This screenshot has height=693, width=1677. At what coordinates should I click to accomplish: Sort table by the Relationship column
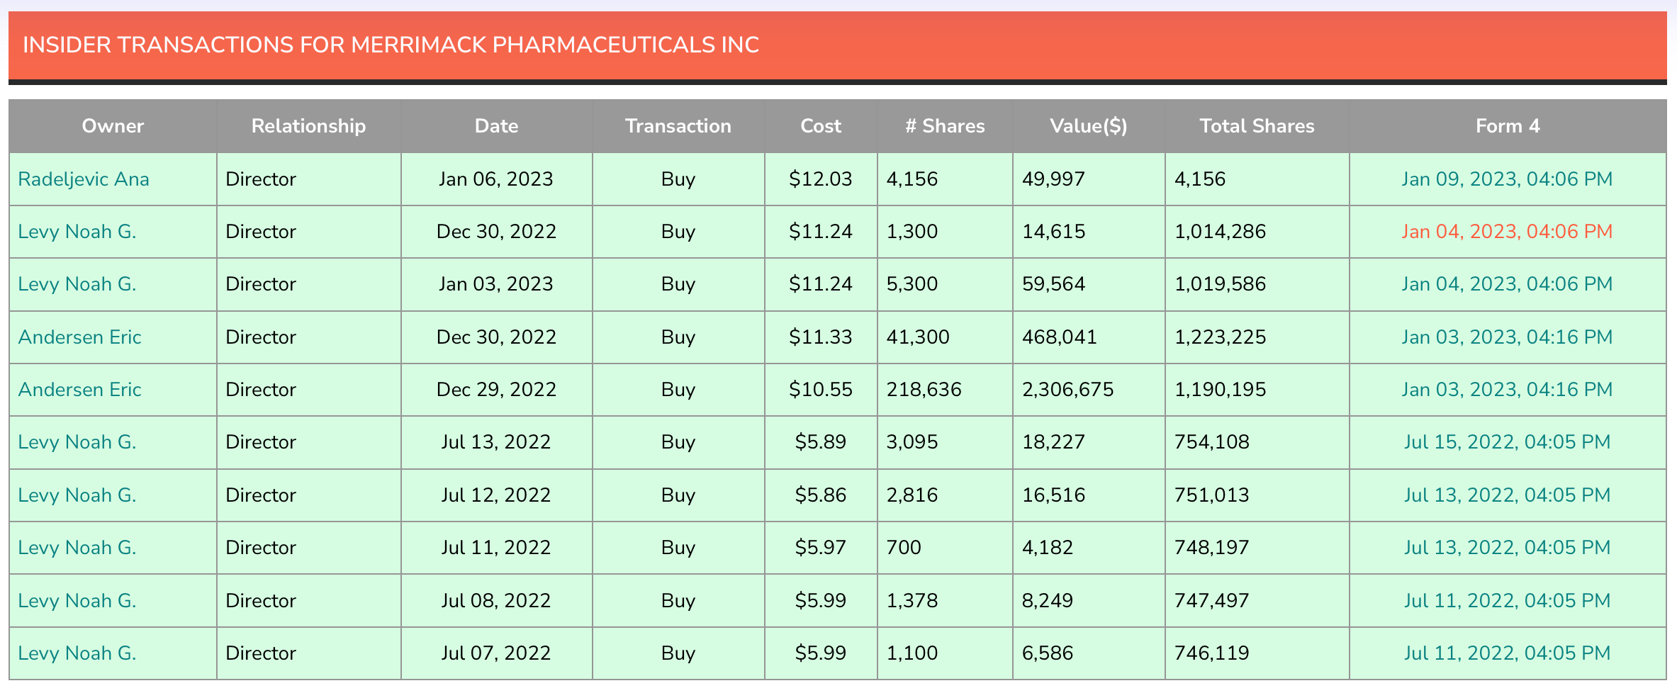coord(308,125)
